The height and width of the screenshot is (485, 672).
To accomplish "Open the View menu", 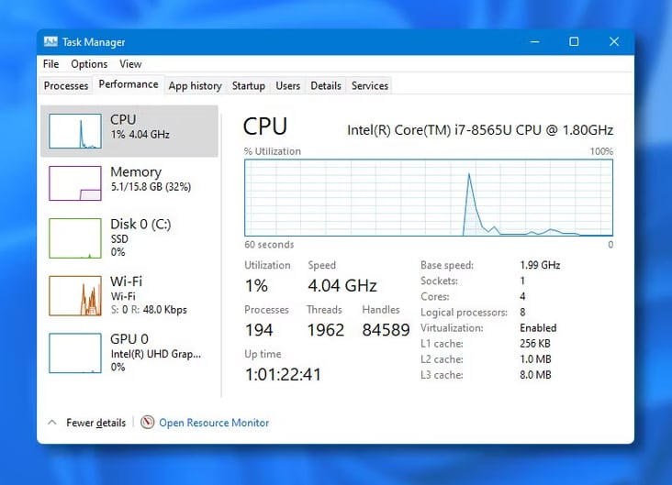I will point(130,64).
